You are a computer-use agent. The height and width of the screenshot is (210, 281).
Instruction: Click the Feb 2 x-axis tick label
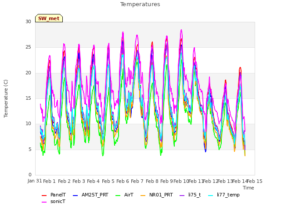[x=64, y=181]
